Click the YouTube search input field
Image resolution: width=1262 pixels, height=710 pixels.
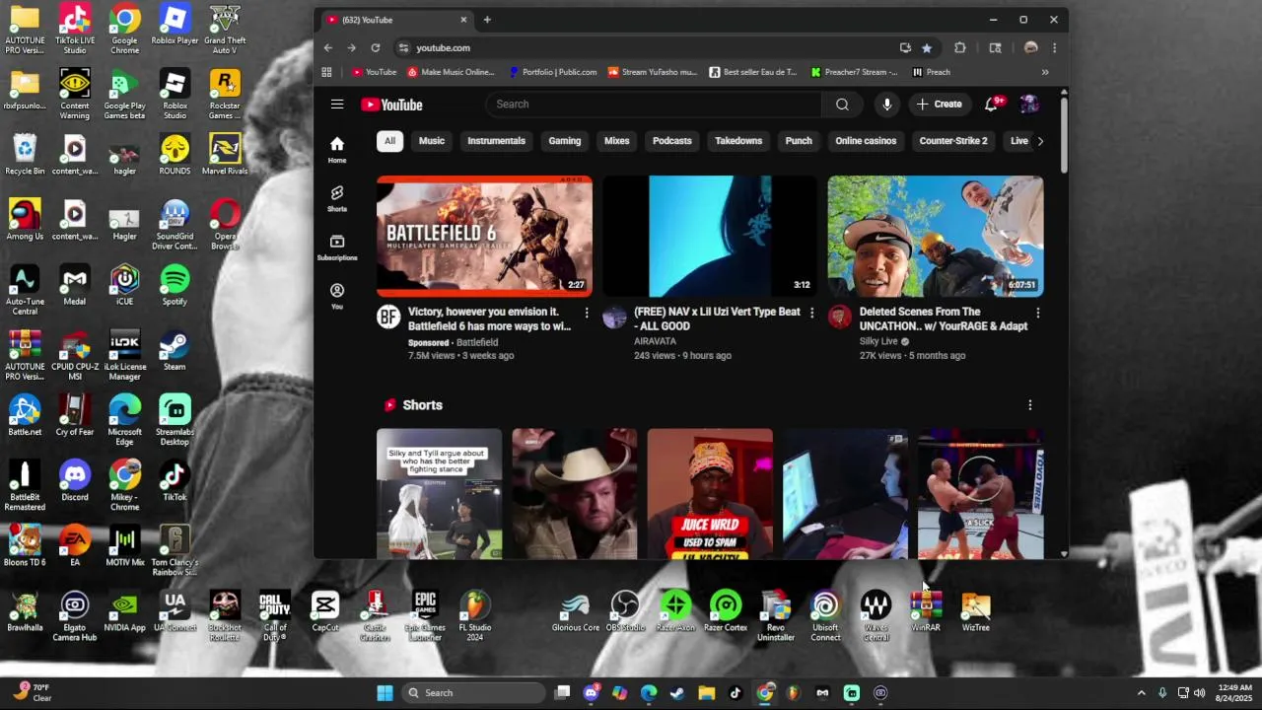[654, 105]
